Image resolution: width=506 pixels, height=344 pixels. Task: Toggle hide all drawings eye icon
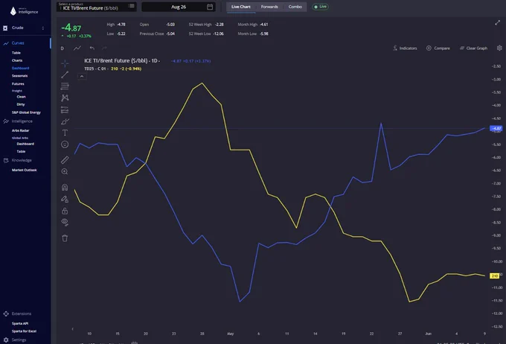[65, 222]
